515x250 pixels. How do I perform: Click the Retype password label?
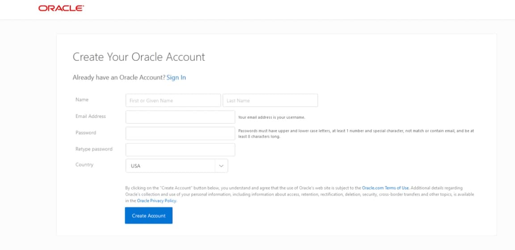coord(94,149)
